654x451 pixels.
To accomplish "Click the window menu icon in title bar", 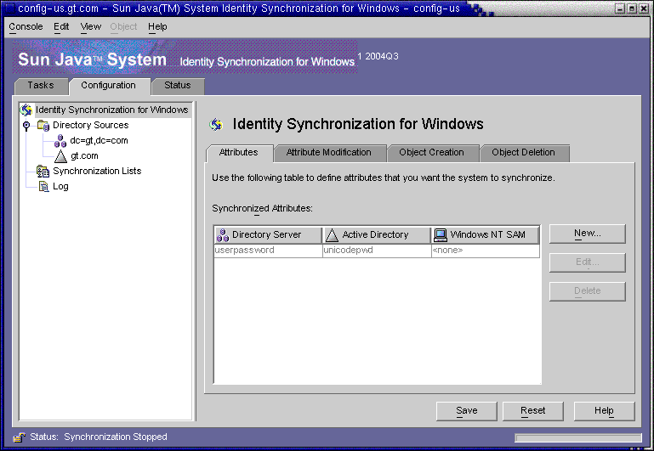I will [9, 8].
